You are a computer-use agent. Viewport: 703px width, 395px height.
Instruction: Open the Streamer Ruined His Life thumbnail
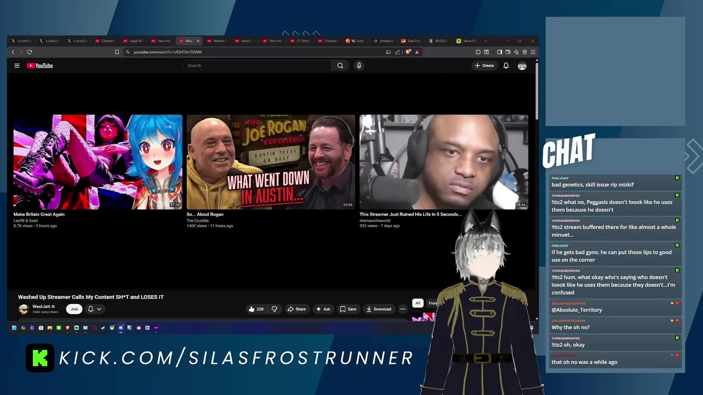(444, 162)
